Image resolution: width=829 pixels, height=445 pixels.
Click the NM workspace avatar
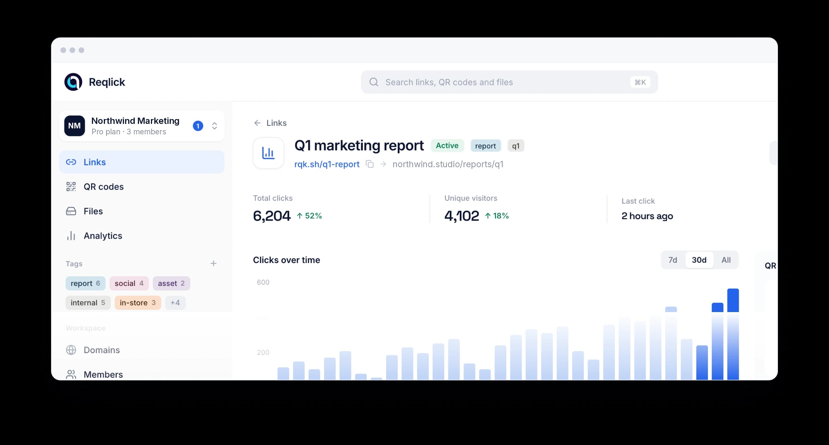74,126
